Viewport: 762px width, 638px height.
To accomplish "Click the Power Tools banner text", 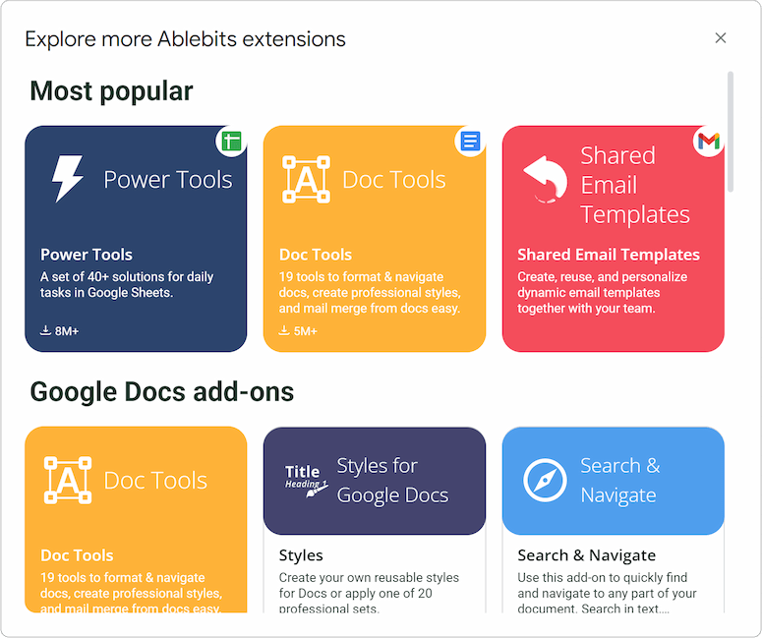I will [x=168, y=179].
